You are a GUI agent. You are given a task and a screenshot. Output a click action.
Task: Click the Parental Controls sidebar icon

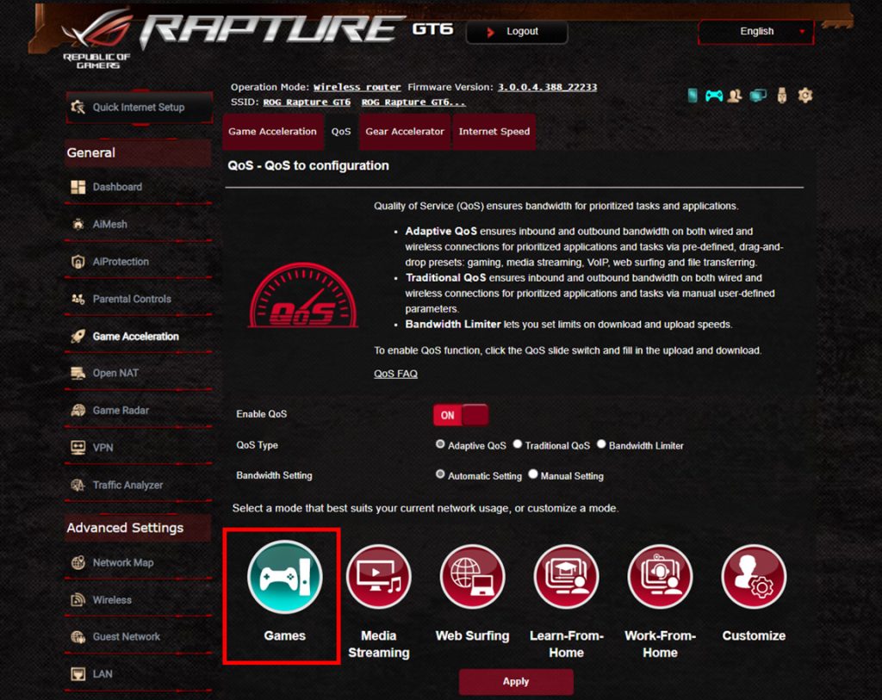pyautogui.click(x=78, y=299)
